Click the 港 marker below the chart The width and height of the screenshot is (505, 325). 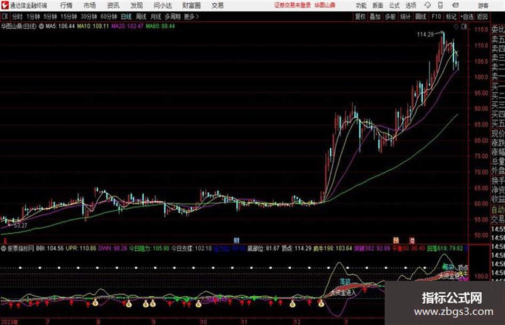pos(412,240)
